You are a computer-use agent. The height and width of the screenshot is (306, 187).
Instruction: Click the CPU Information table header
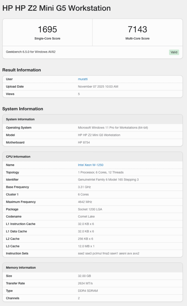pos(18,157)
